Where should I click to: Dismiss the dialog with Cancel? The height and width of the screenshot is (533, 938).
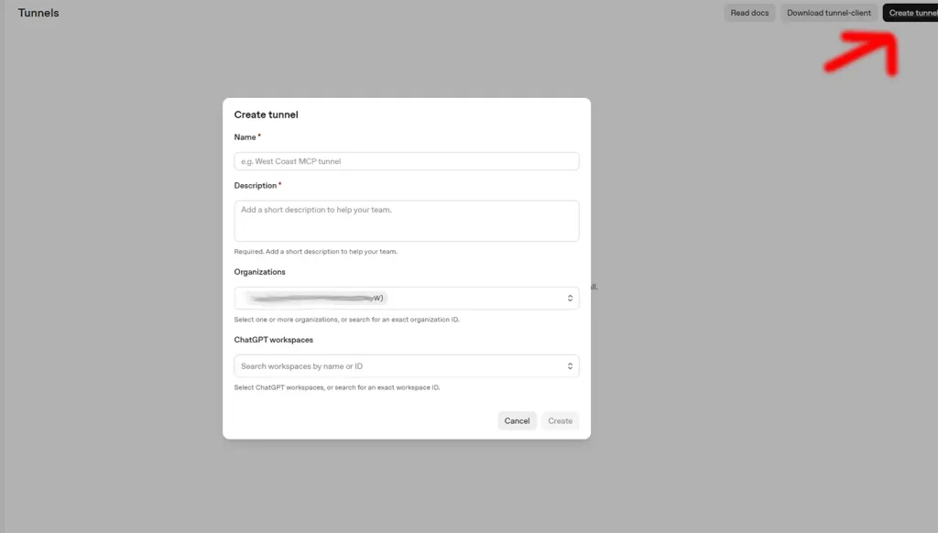point(517,420)
